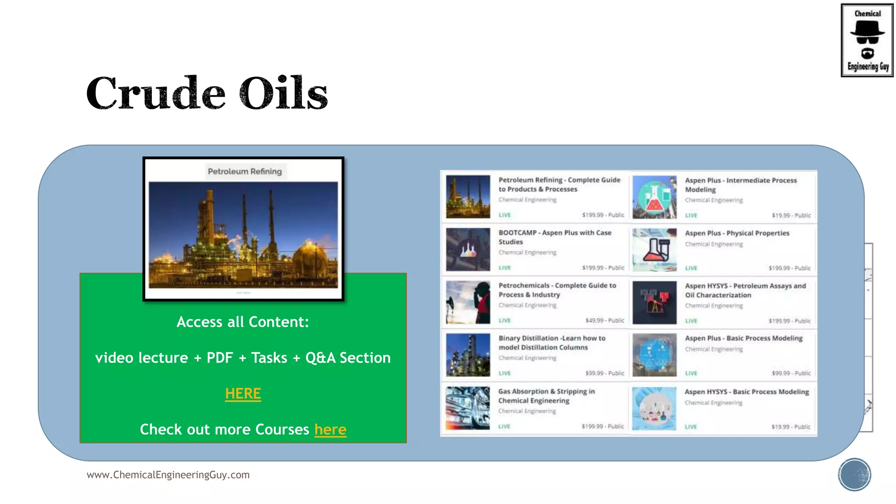The width and height of the screenshot is (896, 504).
Task: Click the LIVE status under Binary Distillation
Action: pos(504,374)
